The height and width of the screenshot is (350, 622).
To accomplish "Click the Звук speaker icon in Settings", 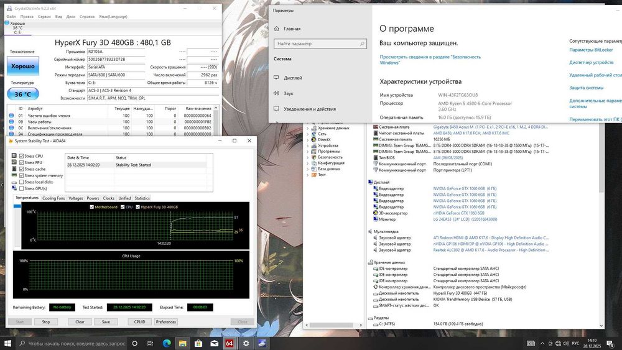I will tap(277, 93).
